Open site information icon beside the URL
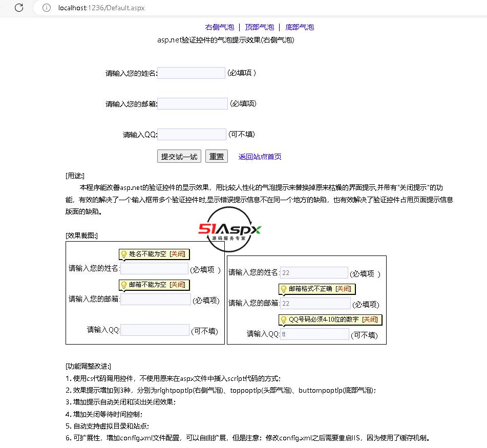 46,8
